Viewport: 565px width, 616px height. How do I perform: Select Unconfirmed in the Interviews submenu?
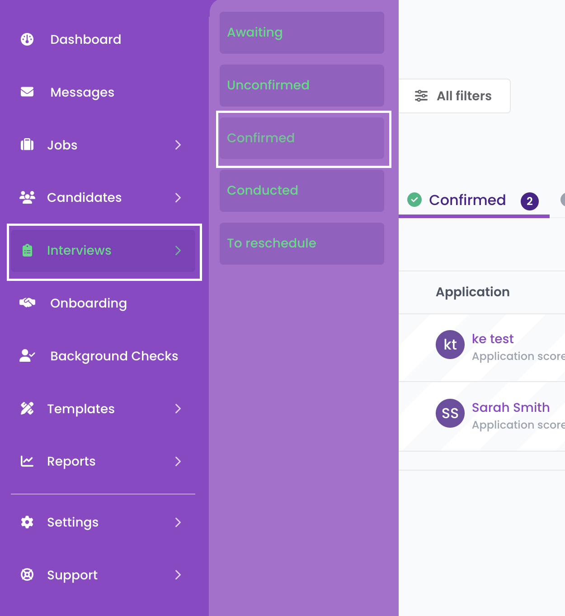coord(302,85)
